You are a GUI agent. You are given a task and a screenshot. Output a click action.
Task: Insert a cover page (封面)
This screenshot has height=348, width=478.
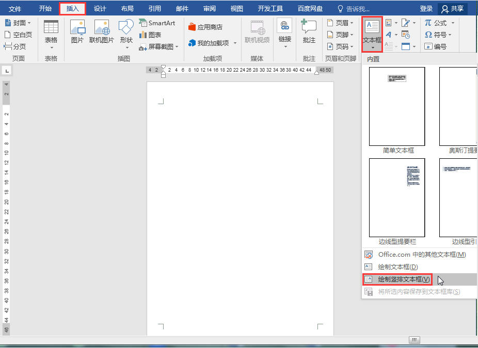tap(16, 23)
